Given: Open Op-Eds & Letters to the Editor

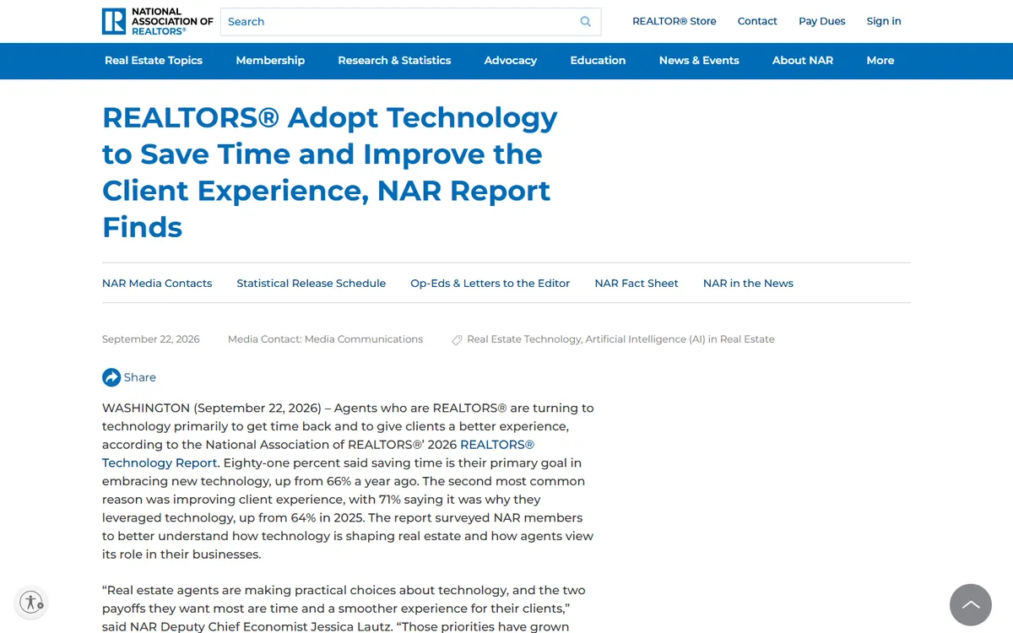Looking at the screenshot, I should pos(490,284).
